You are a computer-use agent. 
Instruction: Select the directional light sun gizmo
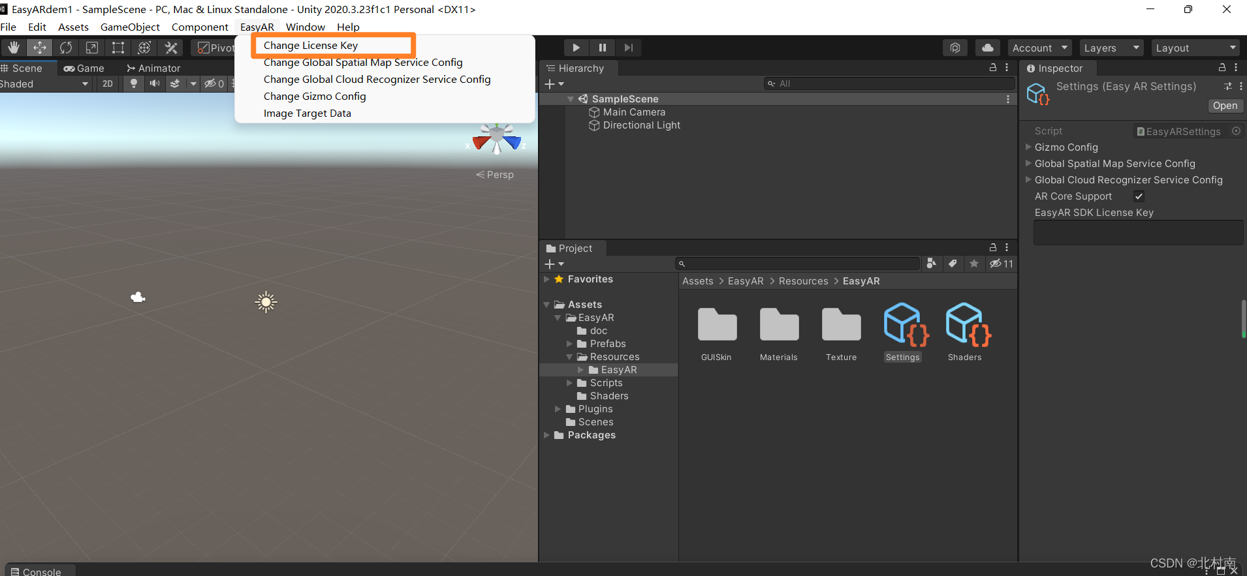(266, 302)
